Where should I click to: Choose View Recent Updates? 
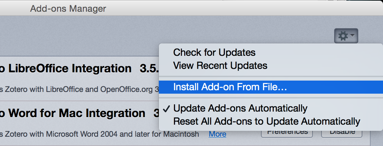pyautogui.click(x=220, y=65)
